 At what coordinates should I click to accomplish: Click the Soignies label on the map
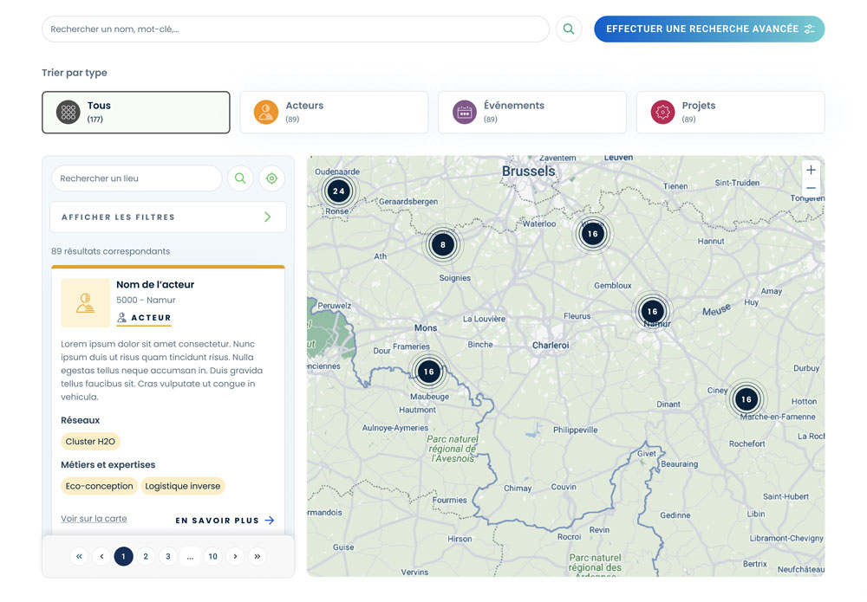(x=455, y=278)
